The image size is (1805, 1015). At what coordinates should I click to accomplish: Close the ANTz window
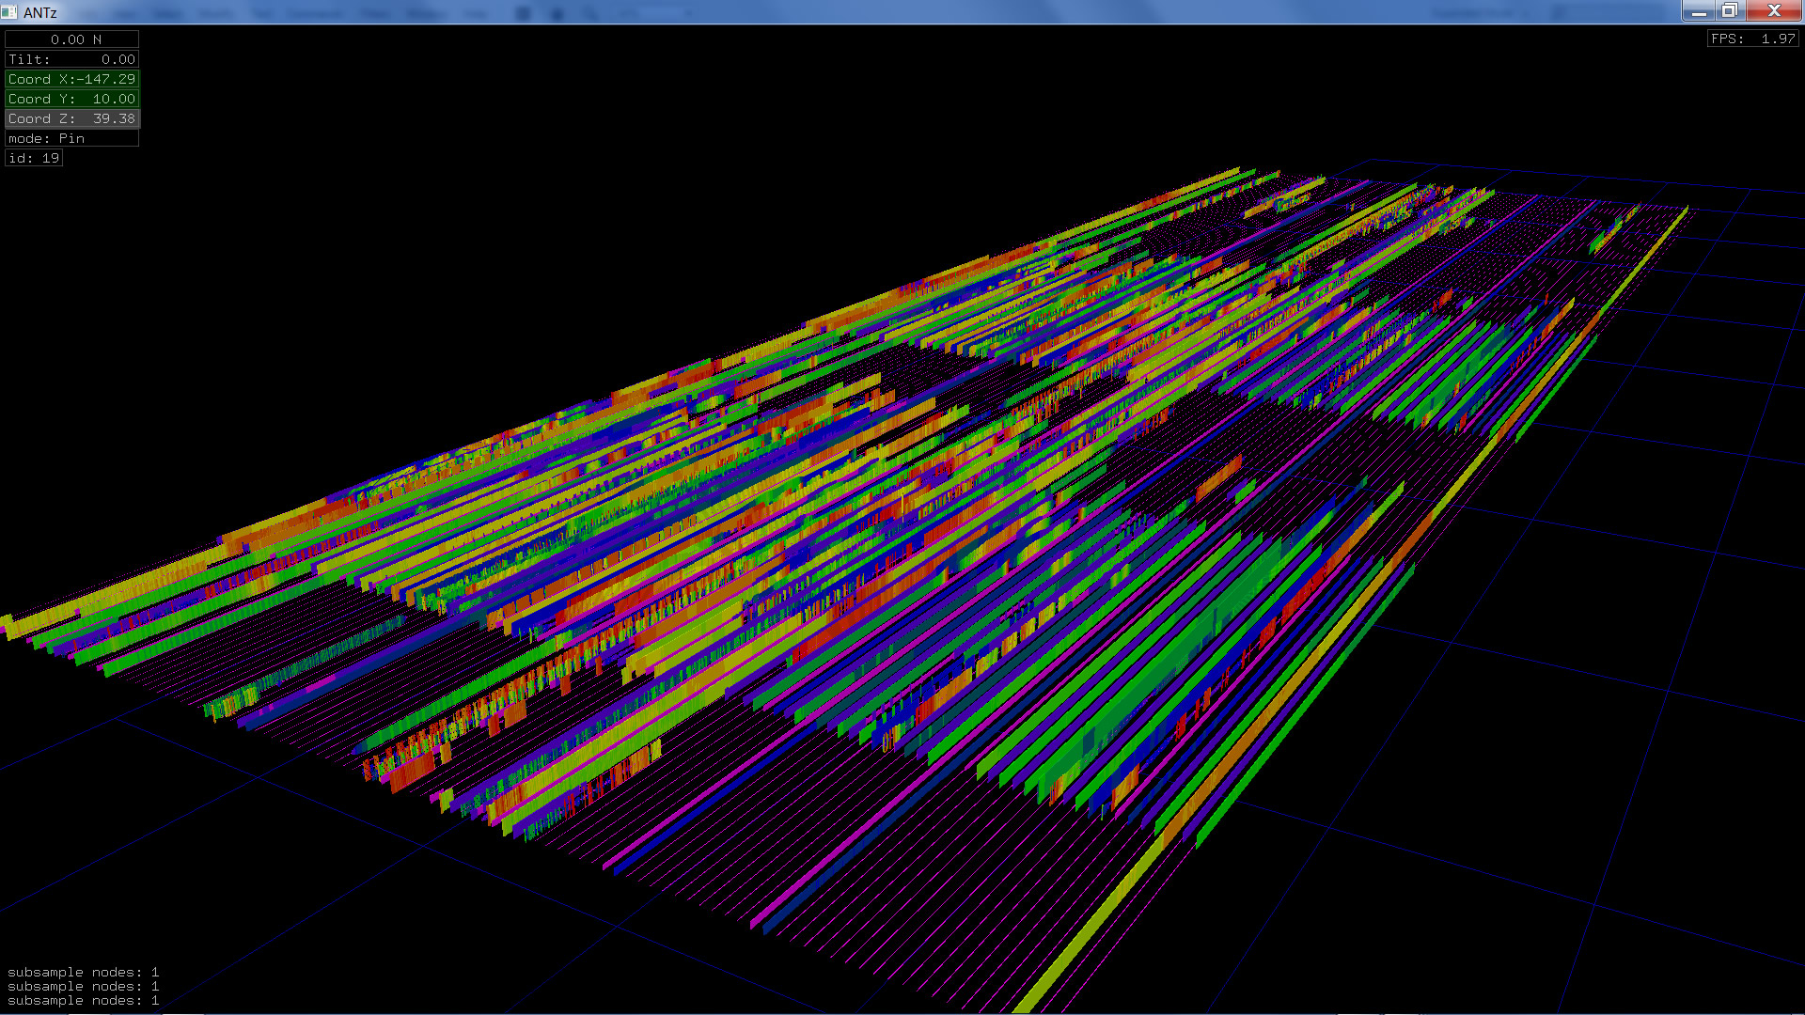[x=1774, y=11]
